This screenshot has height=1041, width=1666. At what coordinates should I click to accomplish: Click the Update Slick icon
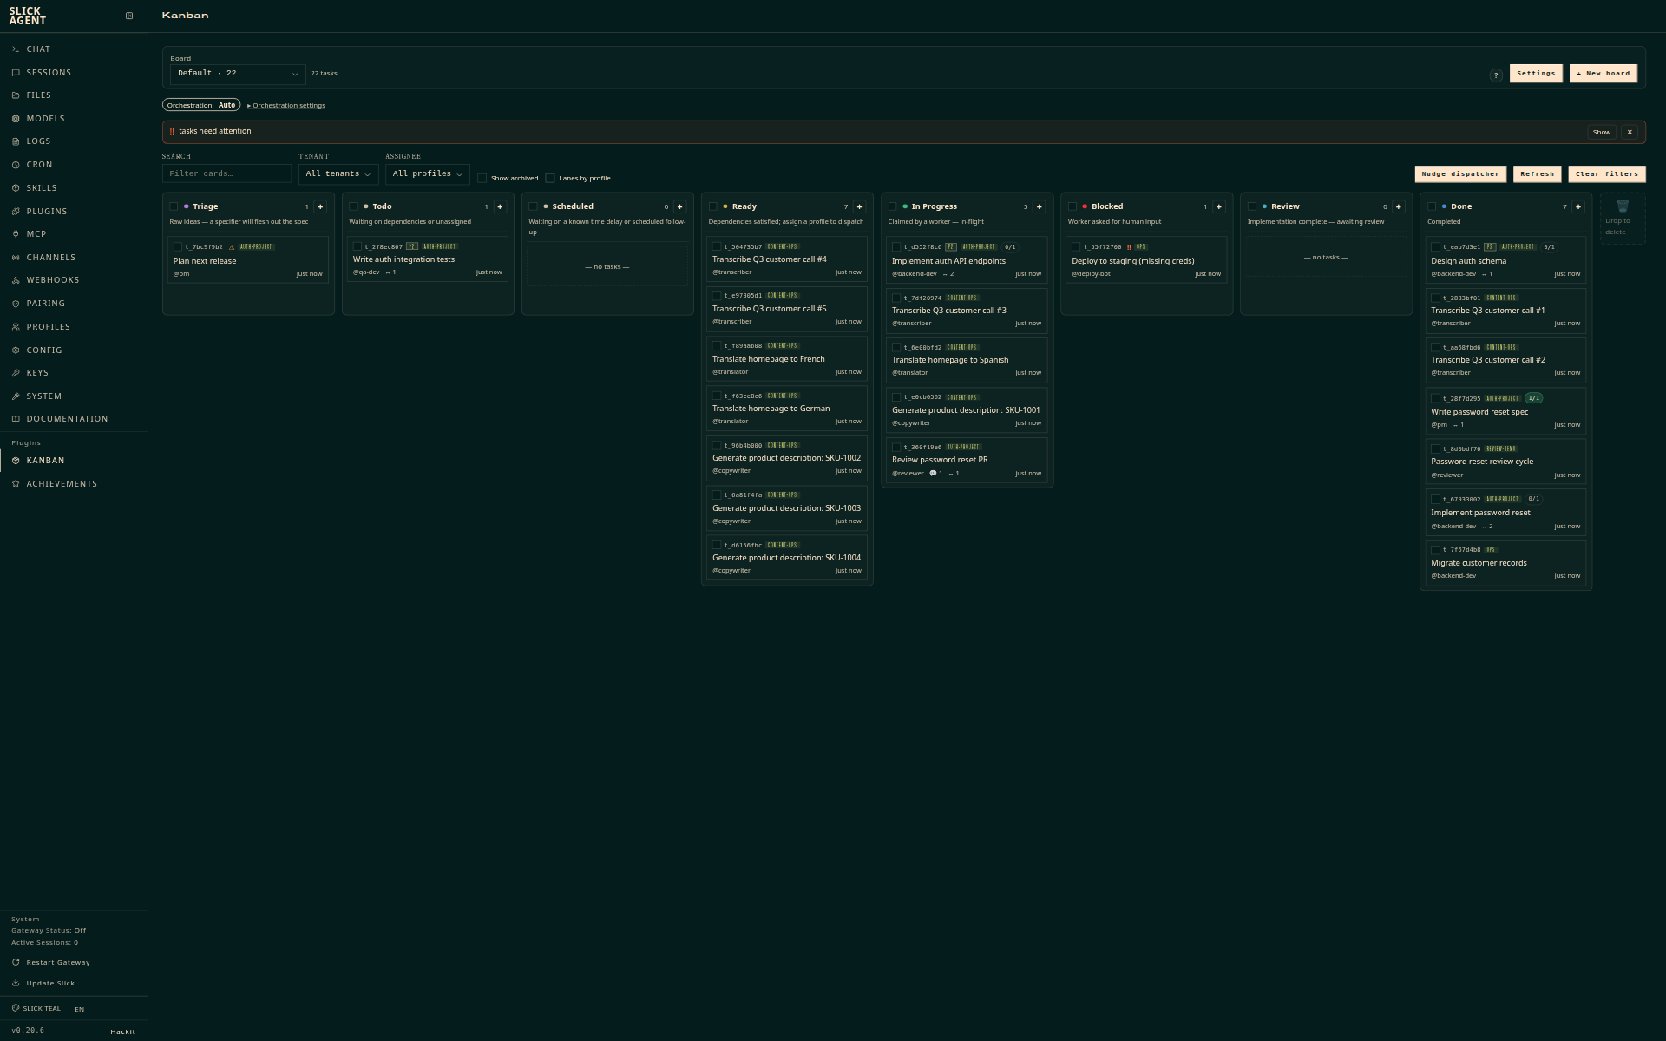(x=16, y=983)
